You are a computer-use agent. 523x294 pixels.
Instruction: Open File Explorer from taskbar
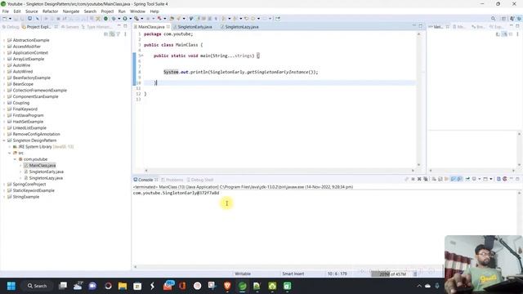(123, 286)
